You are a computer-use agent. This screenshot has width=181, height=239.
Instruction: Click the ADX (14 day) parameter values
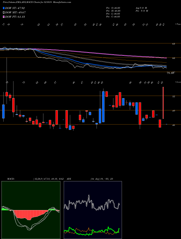click(x=101, y=179)
